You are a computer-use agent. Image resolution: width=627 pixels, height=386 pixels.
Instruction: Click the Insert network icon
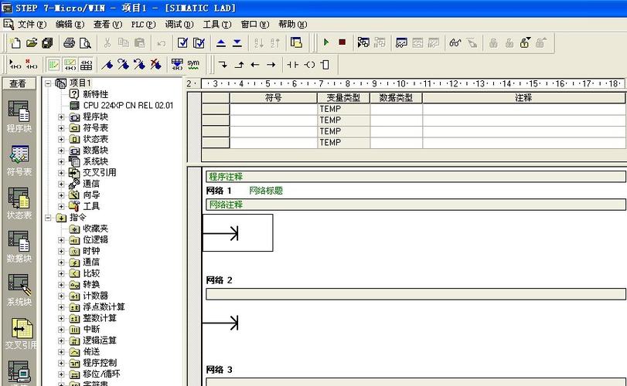15,64
